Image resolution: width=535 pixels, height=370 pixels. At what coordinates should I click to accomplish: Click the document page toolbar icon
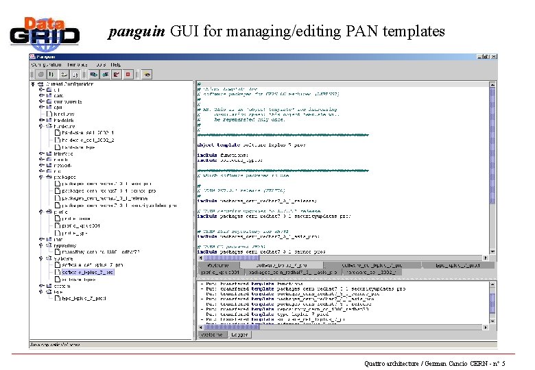75,74
